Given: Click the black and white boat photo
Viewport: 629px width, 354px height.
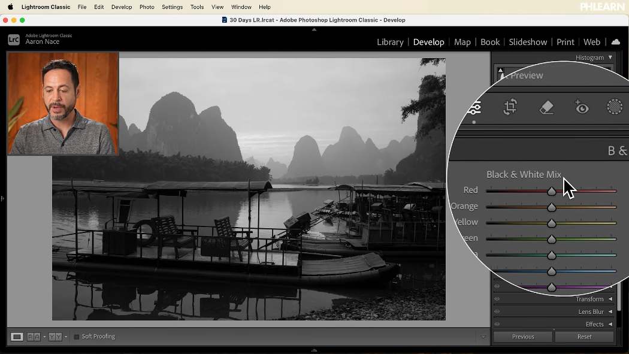Looking at the screenshot, I should (249, 189).
